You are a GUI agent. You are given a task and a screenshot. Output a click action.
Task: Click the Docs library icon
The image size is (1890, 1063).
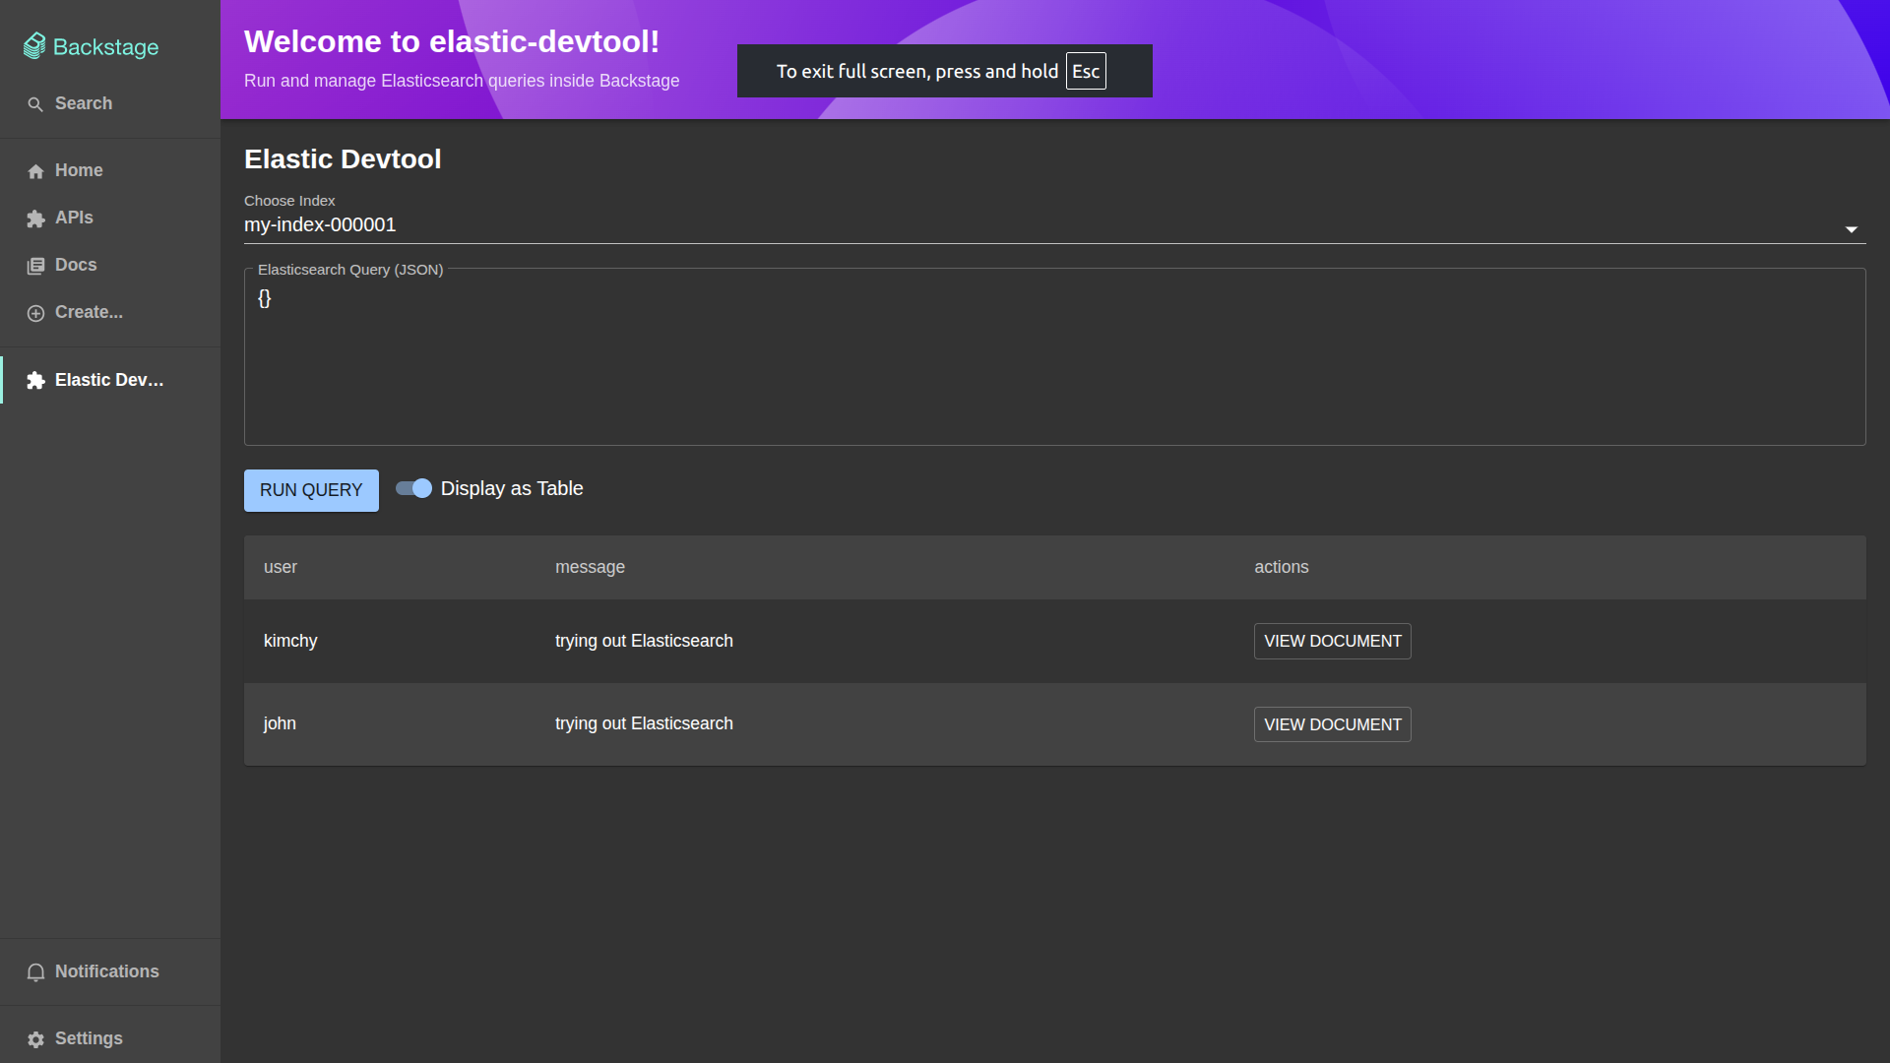click(35, 266)
